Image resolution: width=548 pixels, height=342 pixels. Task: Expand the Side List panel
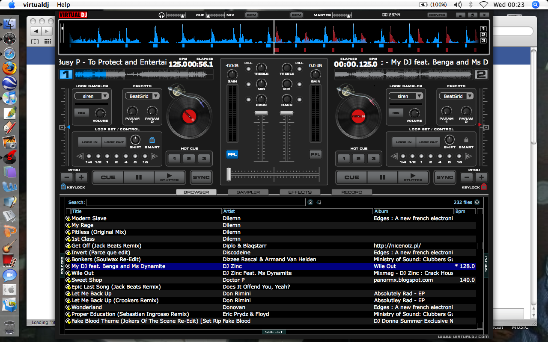click(274, 332)
